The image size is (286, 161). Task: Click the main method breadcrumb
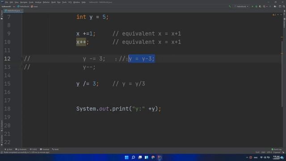(x=34, y=6)
